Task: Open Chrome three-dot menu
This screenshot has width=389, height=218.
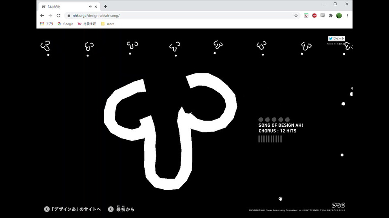Action: 347,16
